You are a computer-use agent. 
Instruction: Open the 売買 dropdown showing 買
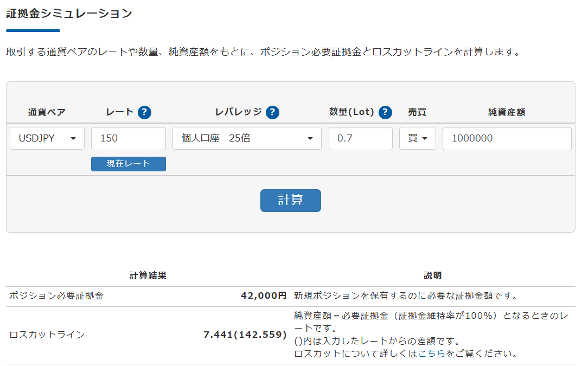point(417,138)
